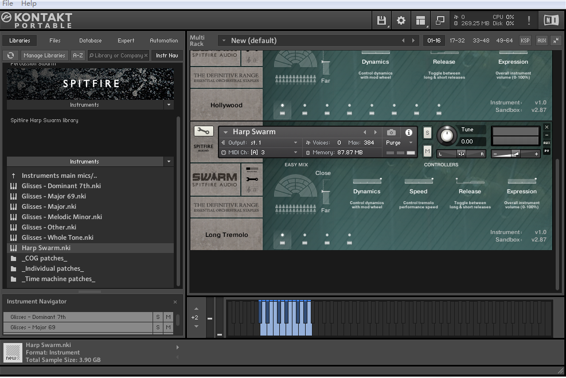Minimize the Harp Swarm instrument header
The height and width of the screenshot is (378, 566).
coord(547,135)
